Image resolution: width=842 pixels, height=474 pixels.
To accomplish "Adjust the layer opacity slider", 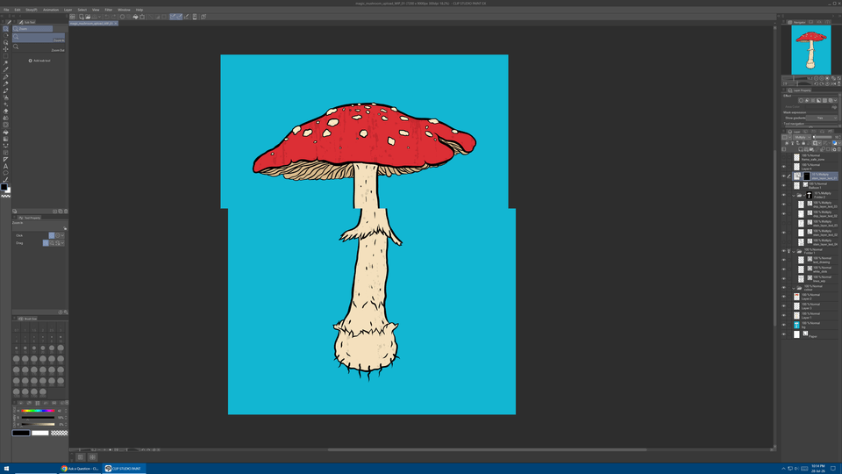I will [x=823, y=138].
